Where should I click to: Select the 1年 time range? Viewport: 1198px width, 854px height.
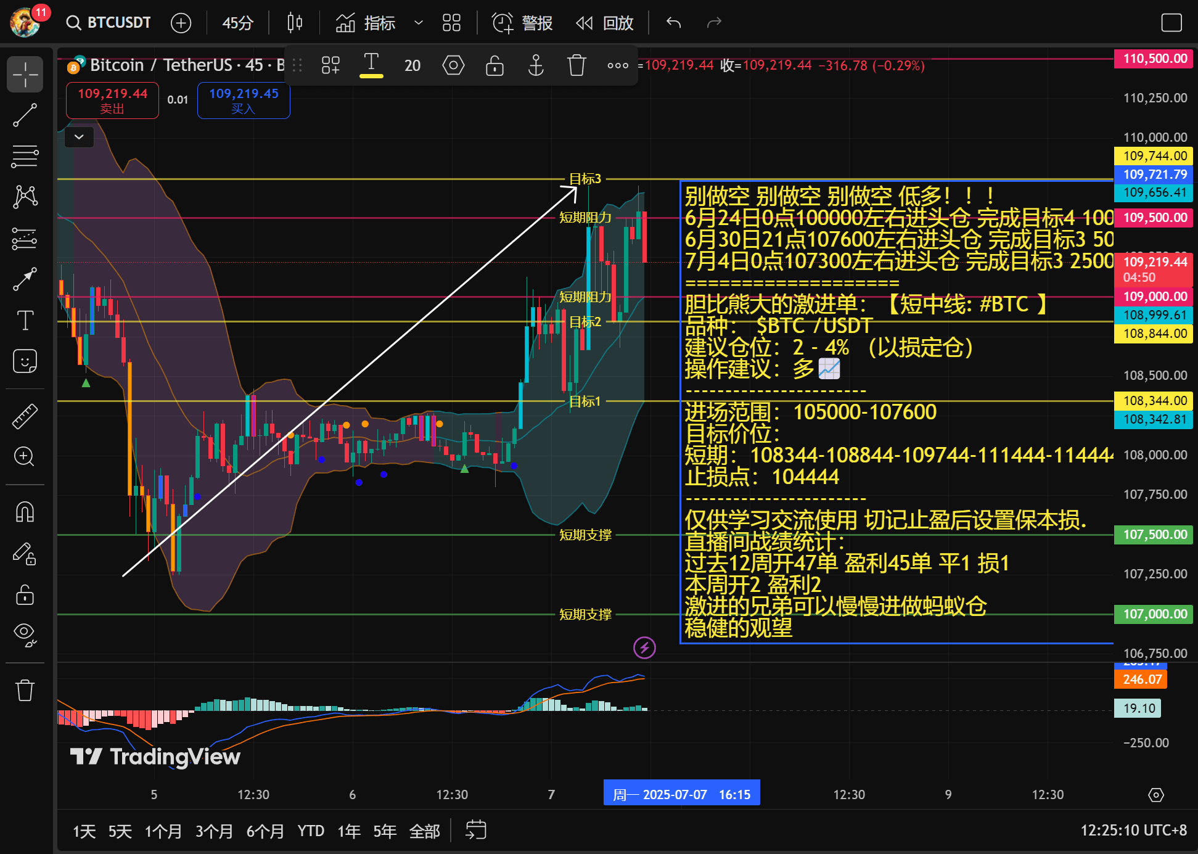[x=348, y=831]
